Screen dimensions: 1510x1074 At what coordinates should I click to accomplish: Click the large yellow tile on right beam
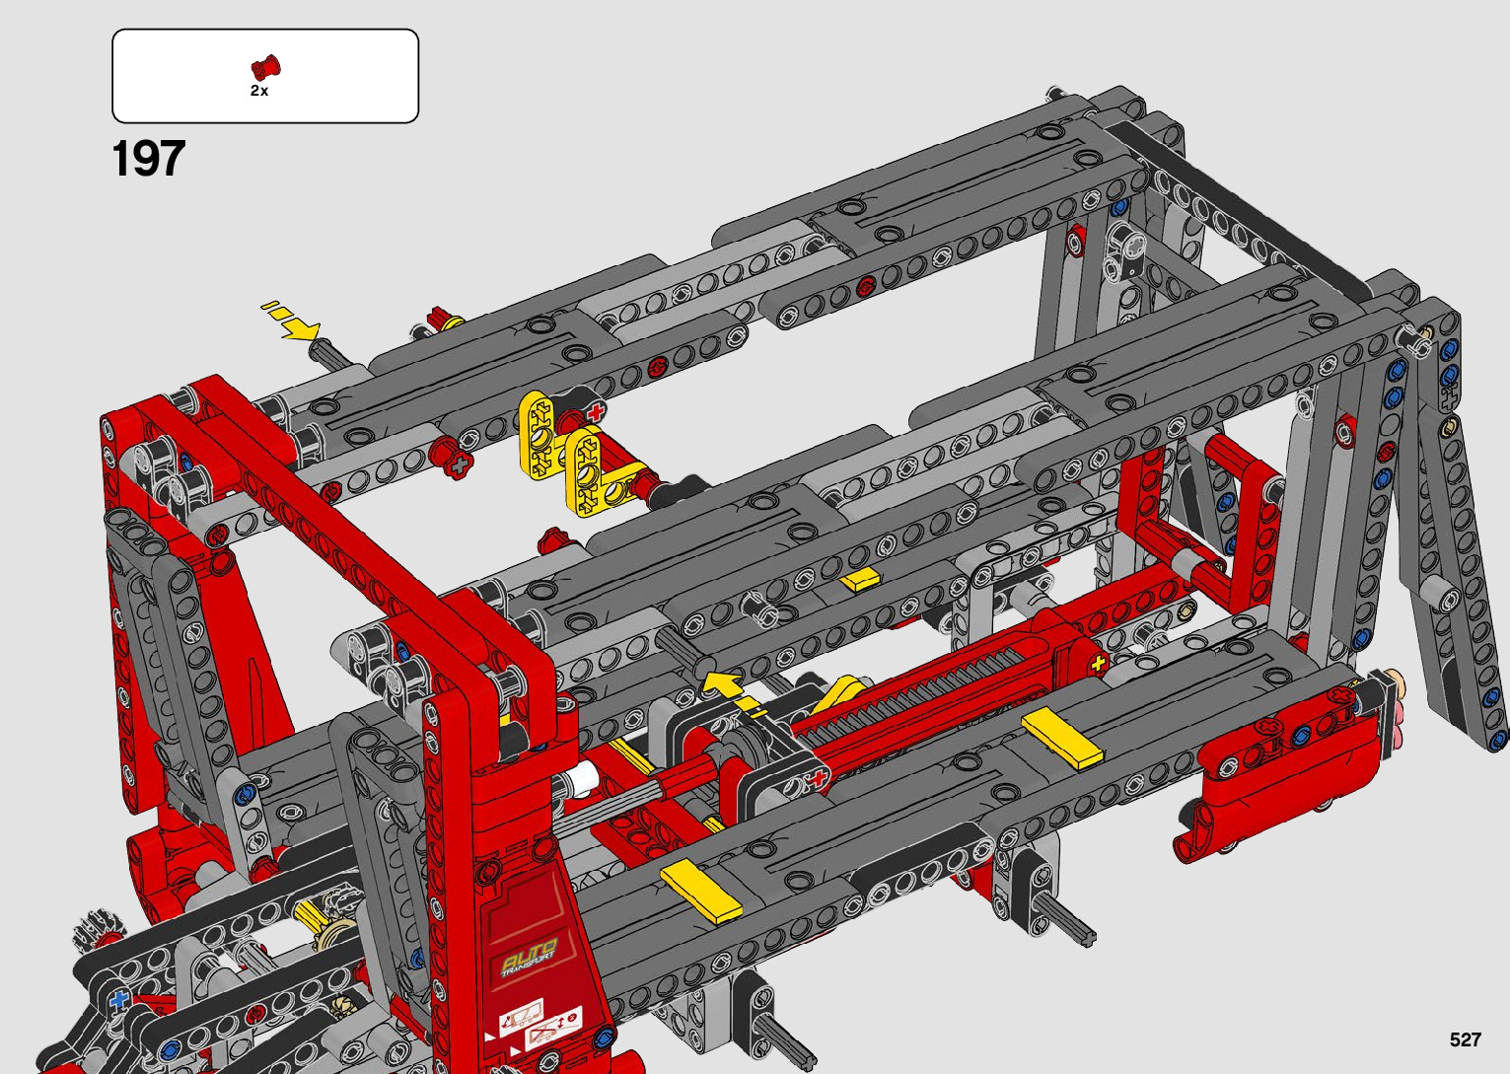[x=1061, y=738]
